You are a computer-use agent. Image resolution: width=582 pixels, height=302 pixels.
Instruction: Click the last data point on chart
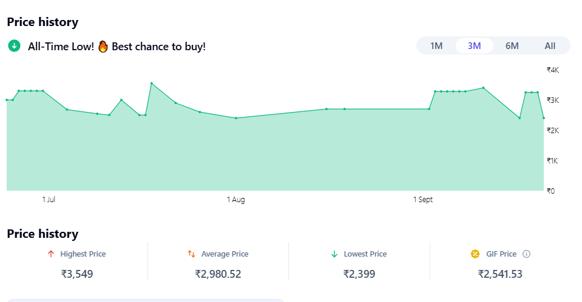click(x=543, y=118)
